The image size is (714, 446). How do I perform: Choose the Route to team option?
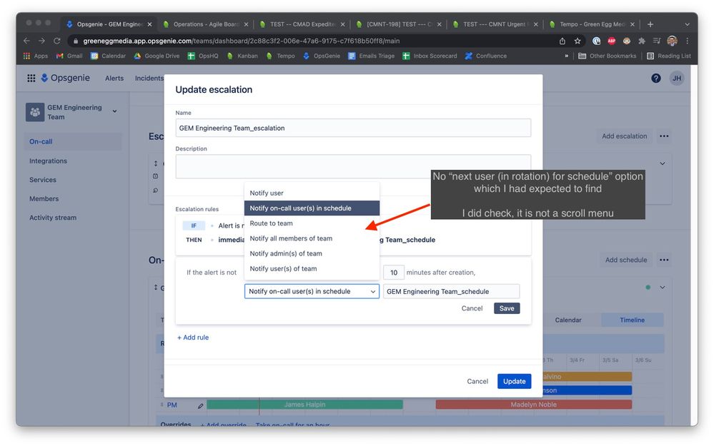312,223
